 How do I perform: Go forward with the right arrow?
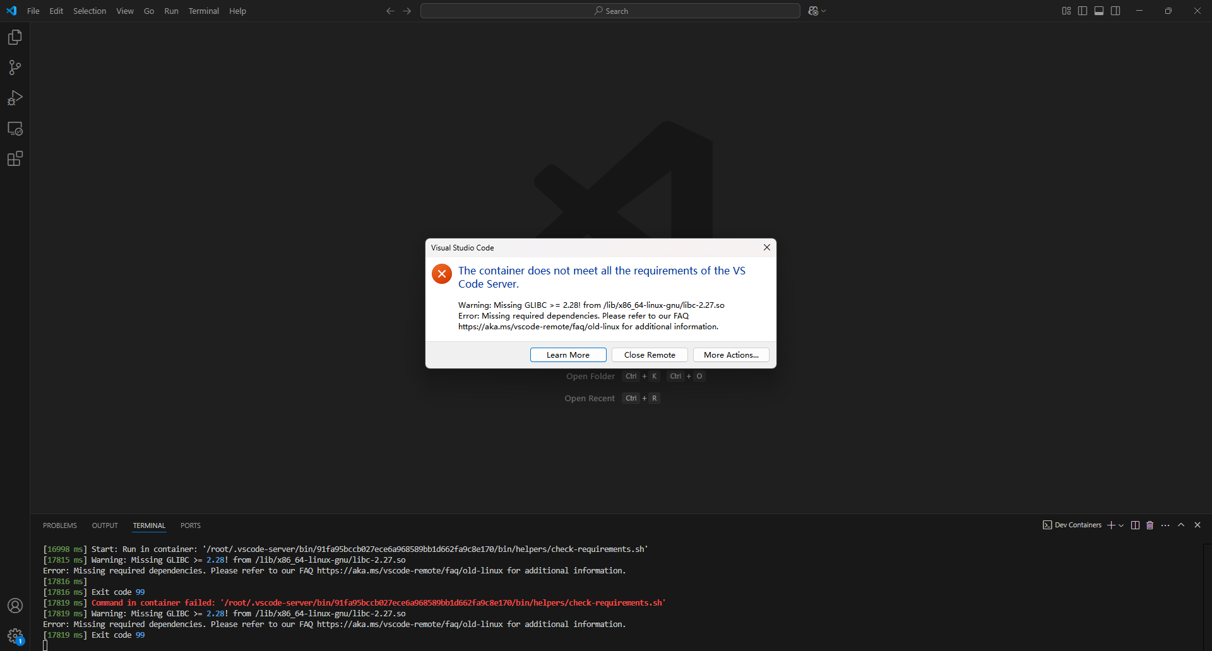coord(407,11)
